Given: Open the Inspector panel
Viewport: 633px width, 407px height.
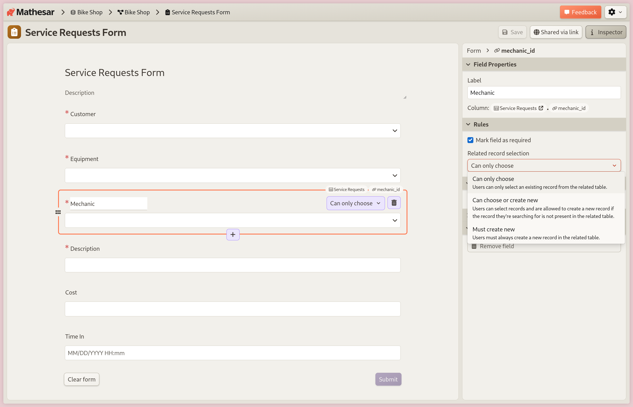Looking at the screenshot, I should (x=606, y=32).
